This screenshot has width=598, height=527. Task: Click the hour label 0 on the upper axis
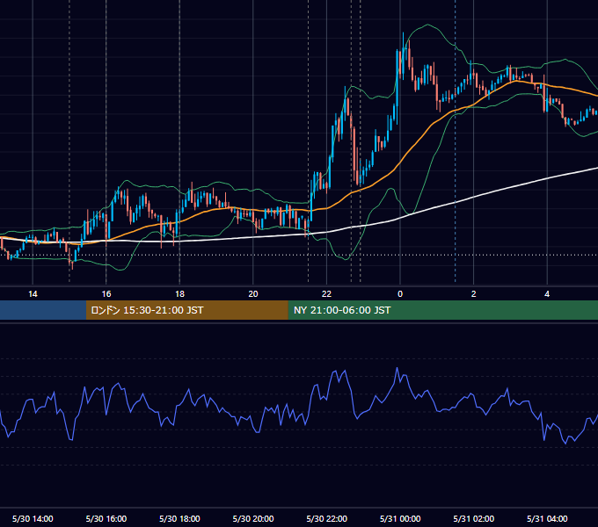coord(400,294)
